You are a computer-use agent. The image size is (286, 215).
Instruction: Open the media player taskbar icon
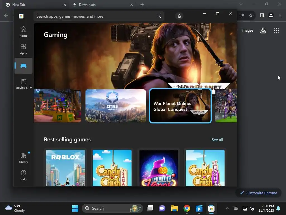[x=199, y=208]
